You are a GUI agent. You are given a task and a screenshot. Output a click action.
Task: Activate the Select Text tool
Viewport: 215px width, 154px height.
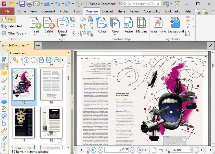click(x=11, y=26)
